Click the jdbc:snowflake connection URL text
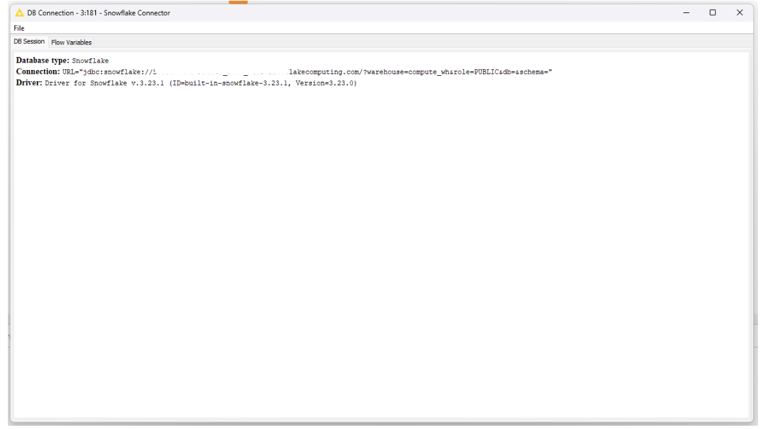 [x=307, y=72]
